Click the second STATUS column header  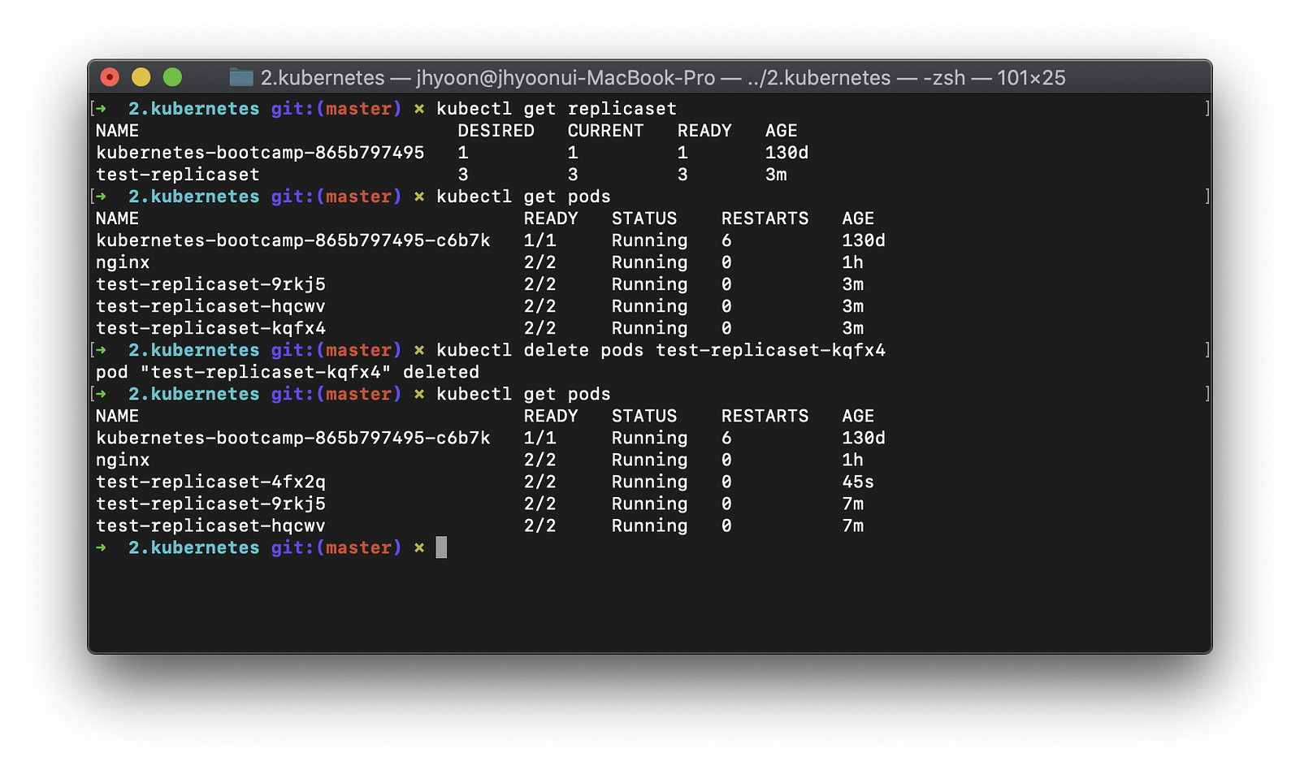point(643,416)
